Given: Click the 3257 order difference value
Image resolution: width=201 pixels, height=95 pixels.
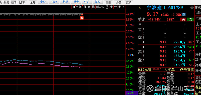Looking at the screenshot, I should (170, 19).
